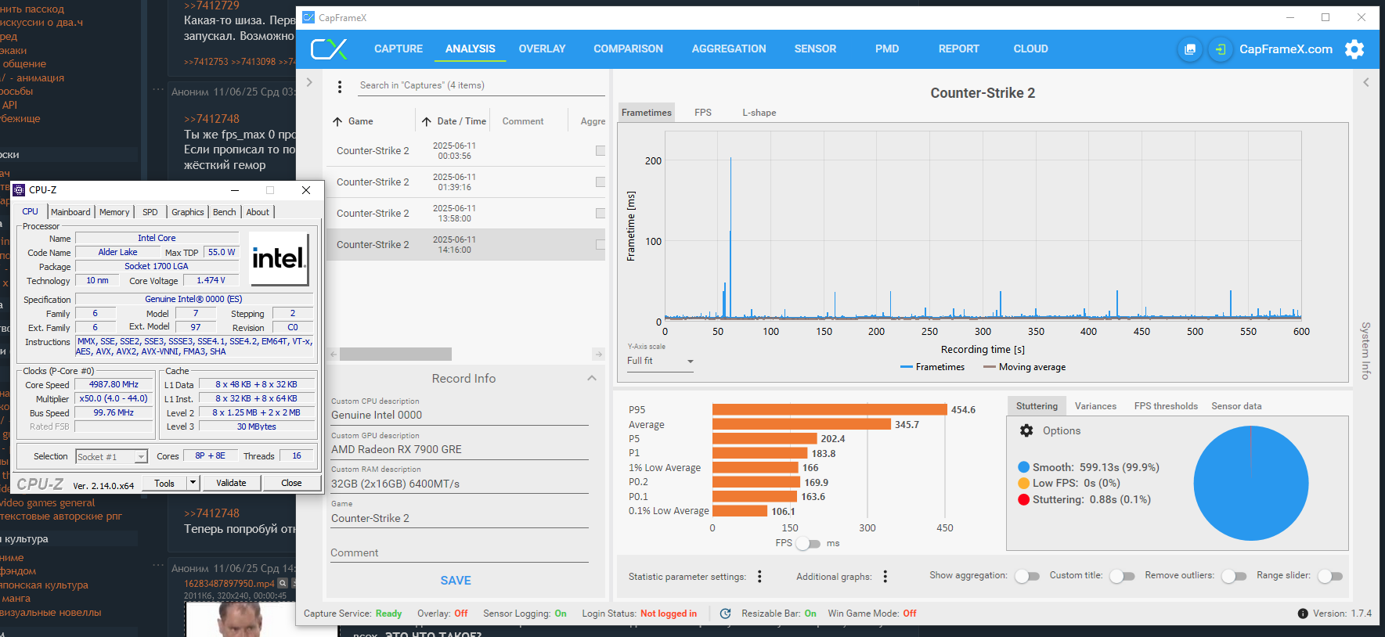Open the REPORT tab
The height and width of the screenshot is (637, 1385).
tap(958, 49)
